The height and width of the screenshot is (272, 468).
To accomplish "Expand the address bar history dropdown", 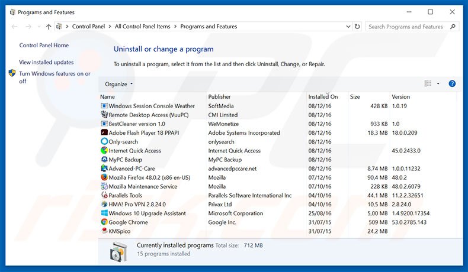I will click(348, 27).
